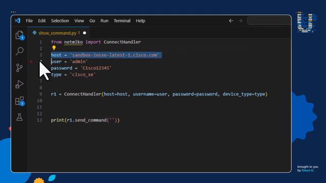Click the three dots above the window

coord(13,12)
